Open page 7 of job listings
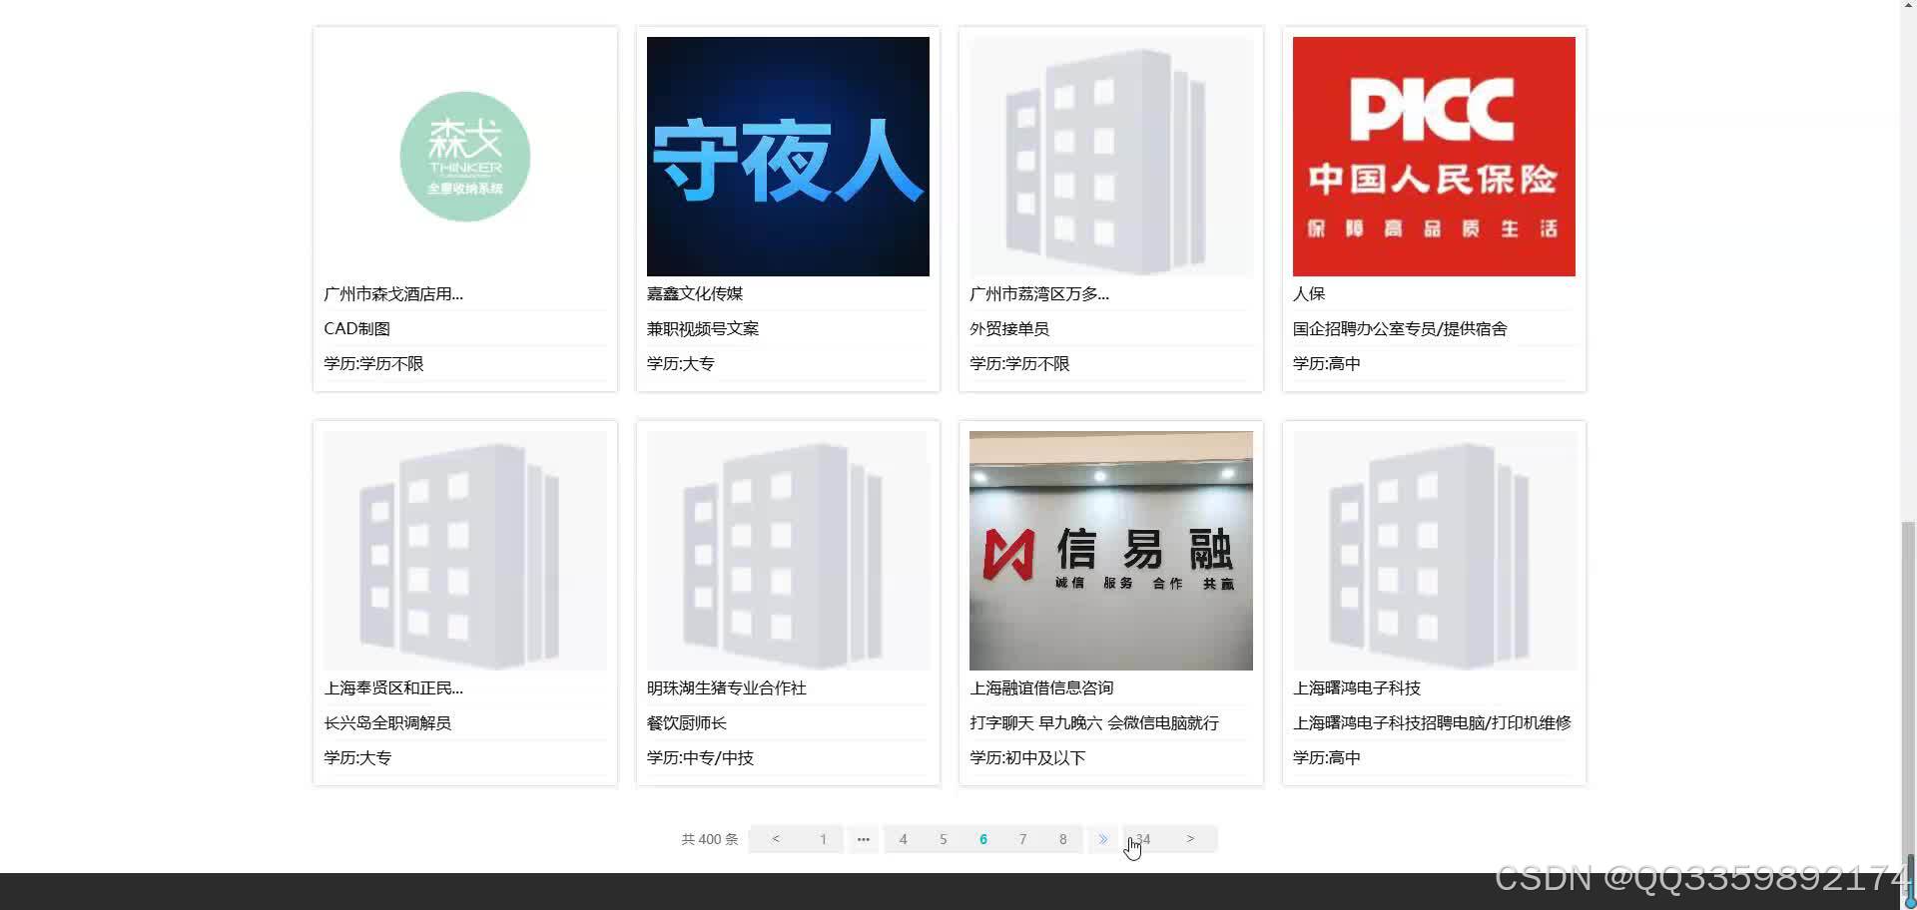1917x910 pixels. pos(1022,839)
